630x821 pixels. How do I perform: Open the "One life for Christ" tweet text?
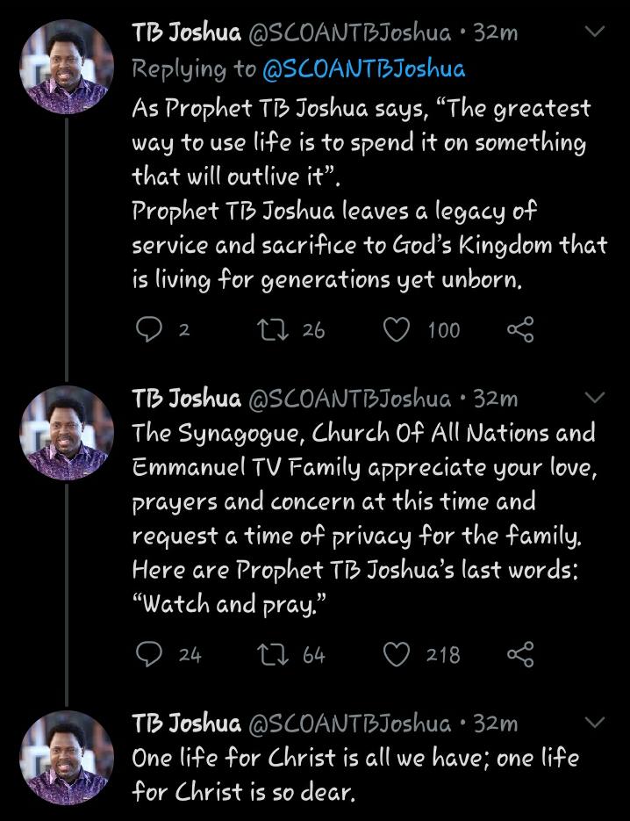click(x=355, y=775)
